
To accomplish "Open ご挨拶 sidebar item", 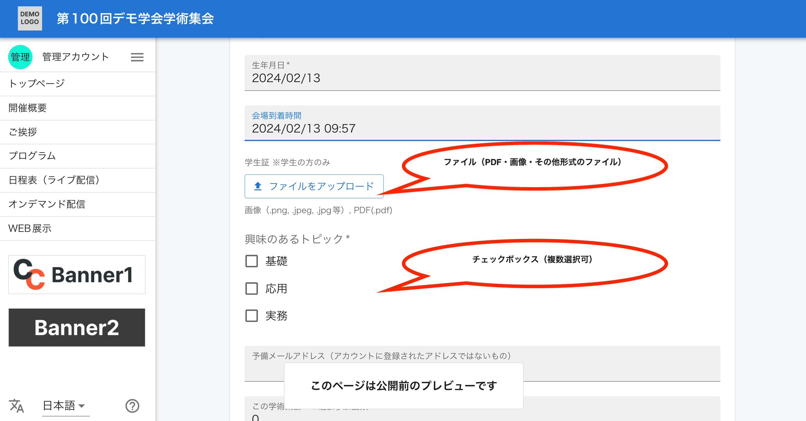I will [x=77, y=132].
